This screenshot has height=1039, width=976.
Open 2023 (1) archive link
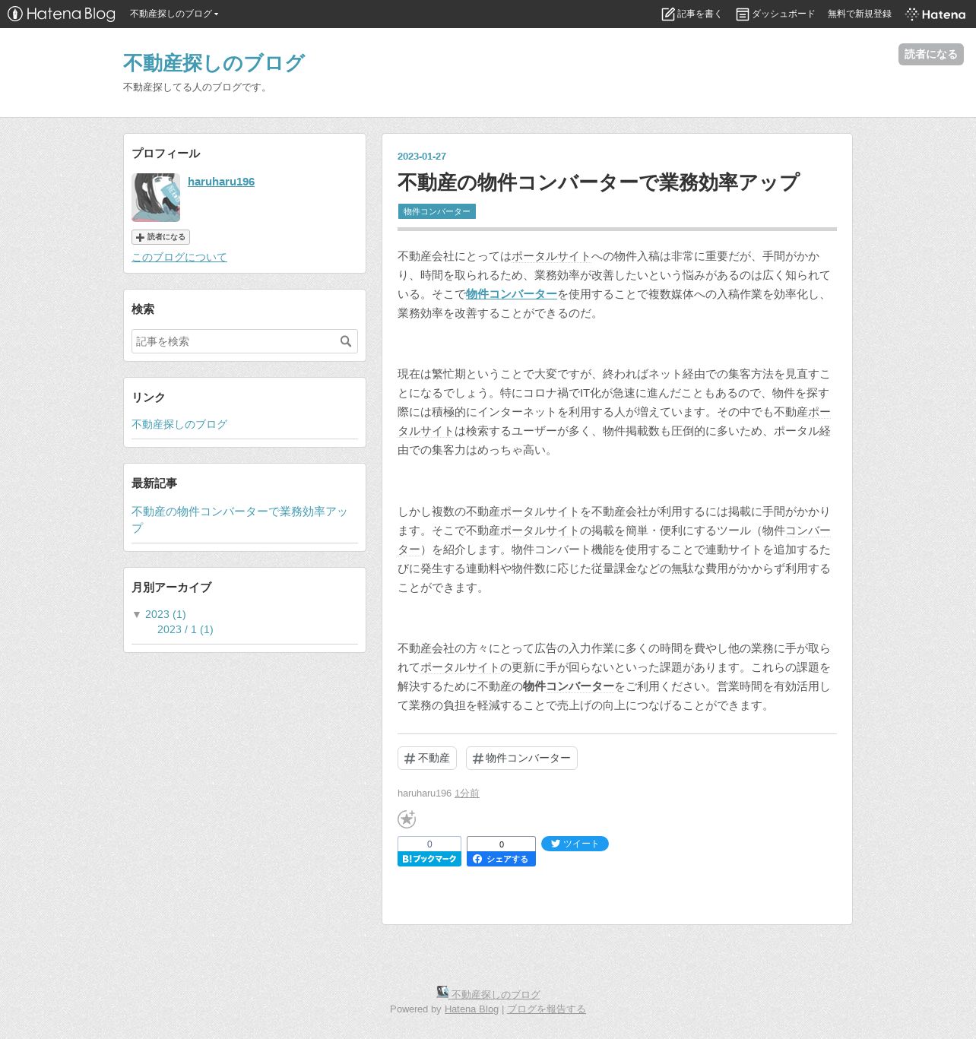pos(166,614)
